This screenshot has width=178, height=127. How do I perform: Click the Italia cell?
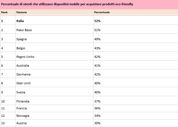[x=21, y=21]
